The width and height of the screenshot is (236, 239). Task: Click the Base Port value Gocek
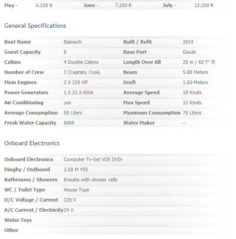click(189, 52)
